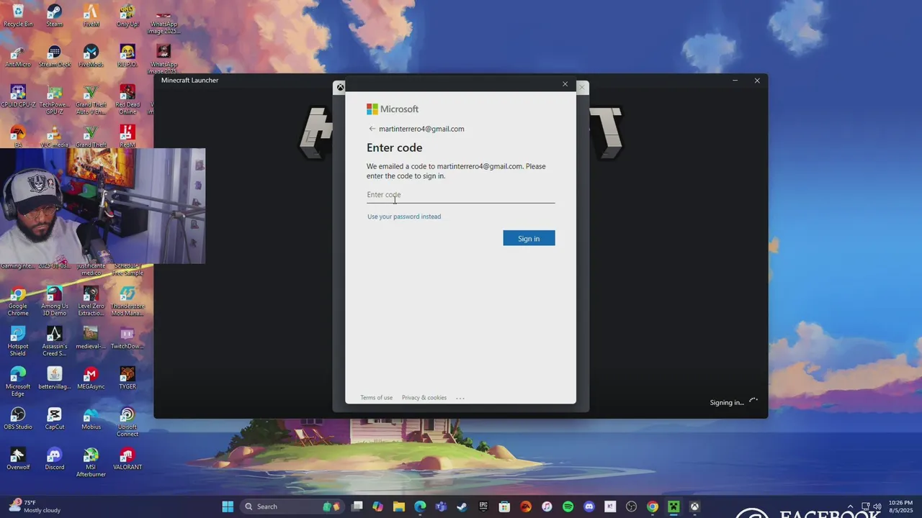Open File Explorer from the taskbar

(x=399, y=506)
